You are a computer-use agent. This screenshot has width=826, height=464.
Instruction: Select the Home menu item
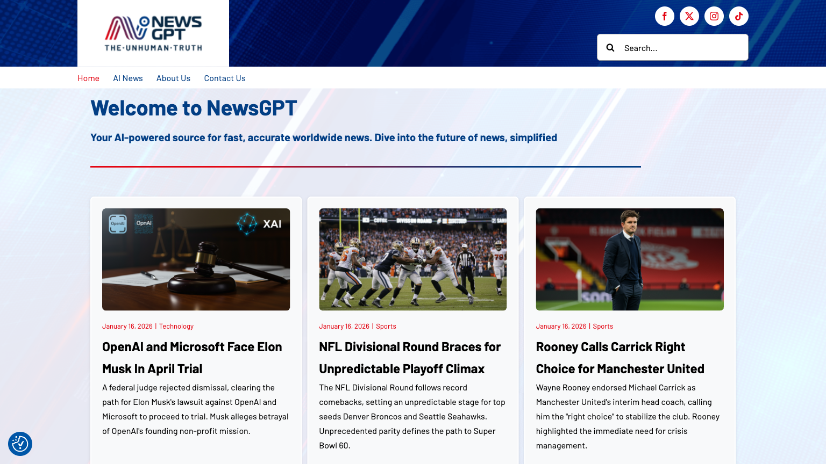coord(88,78)
